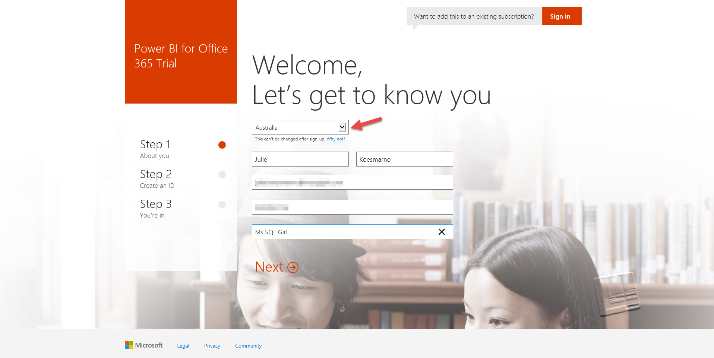Click the grey Step 3 indicator dot
This screenshot has width=714, height=358.
[222, 205]
